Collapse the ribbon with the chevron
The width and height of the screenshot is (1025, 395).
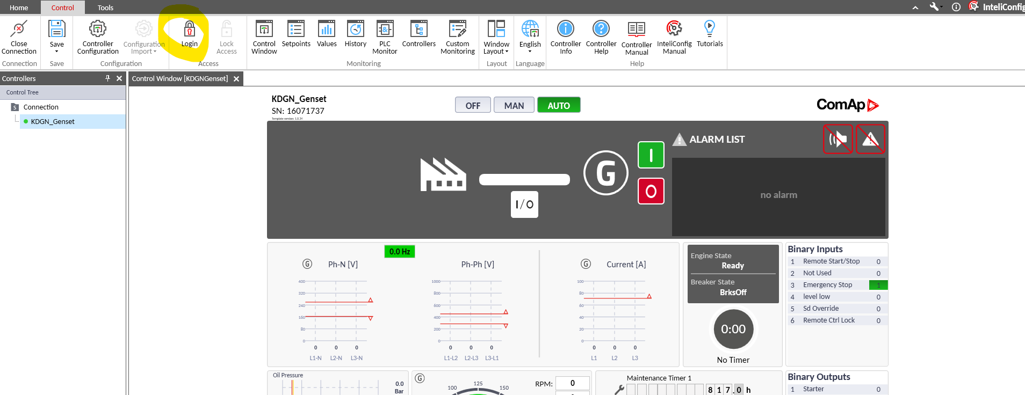pos(915,8)
